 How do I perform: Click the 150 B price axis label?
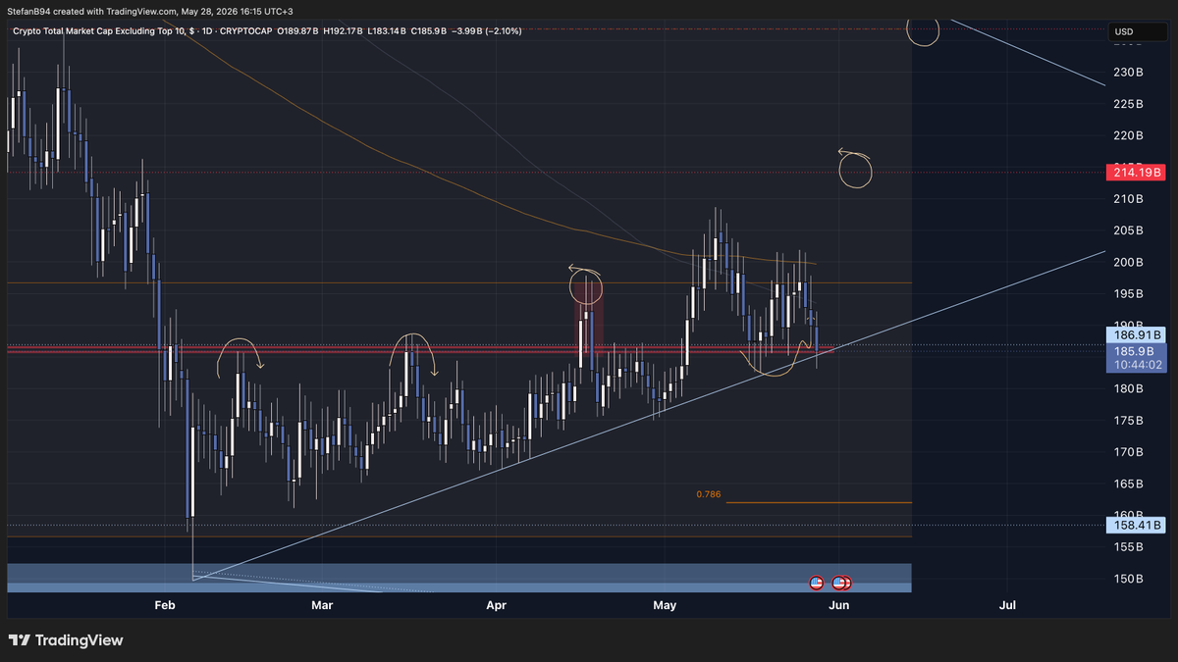pyautogui.click(x=1127, y=579)
